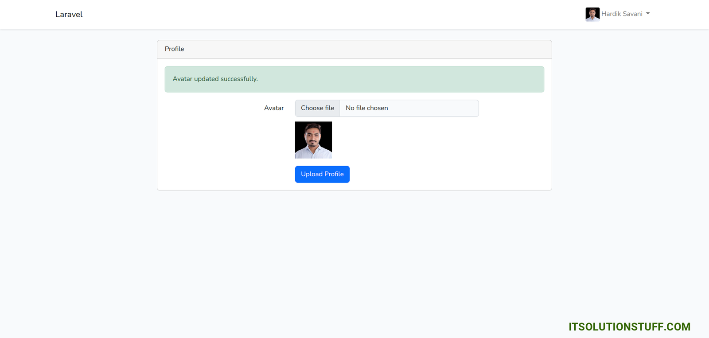Click the ITSOLUTIONSTUFF.COM watermark
The image size is (709, 338).
pos(629,327)
